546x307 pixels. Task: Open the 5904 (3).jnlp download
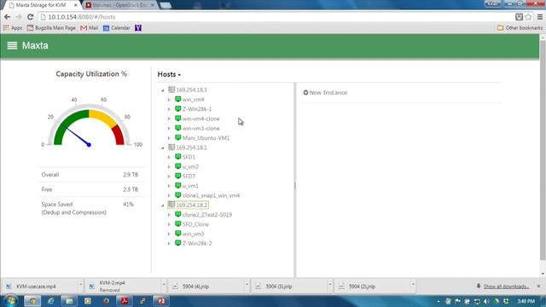pos(279,287)
